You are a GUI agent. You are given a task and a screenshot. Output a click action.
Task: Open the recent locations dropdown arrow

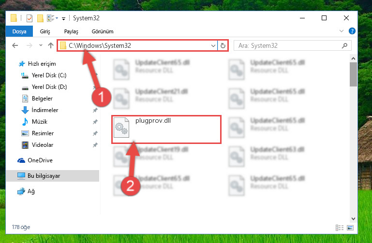(x=41, y=45)
